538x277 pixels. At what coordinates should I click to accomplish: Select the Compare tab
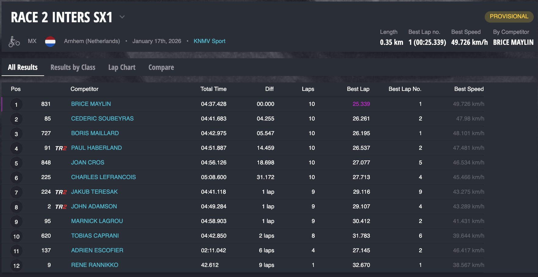161,67
